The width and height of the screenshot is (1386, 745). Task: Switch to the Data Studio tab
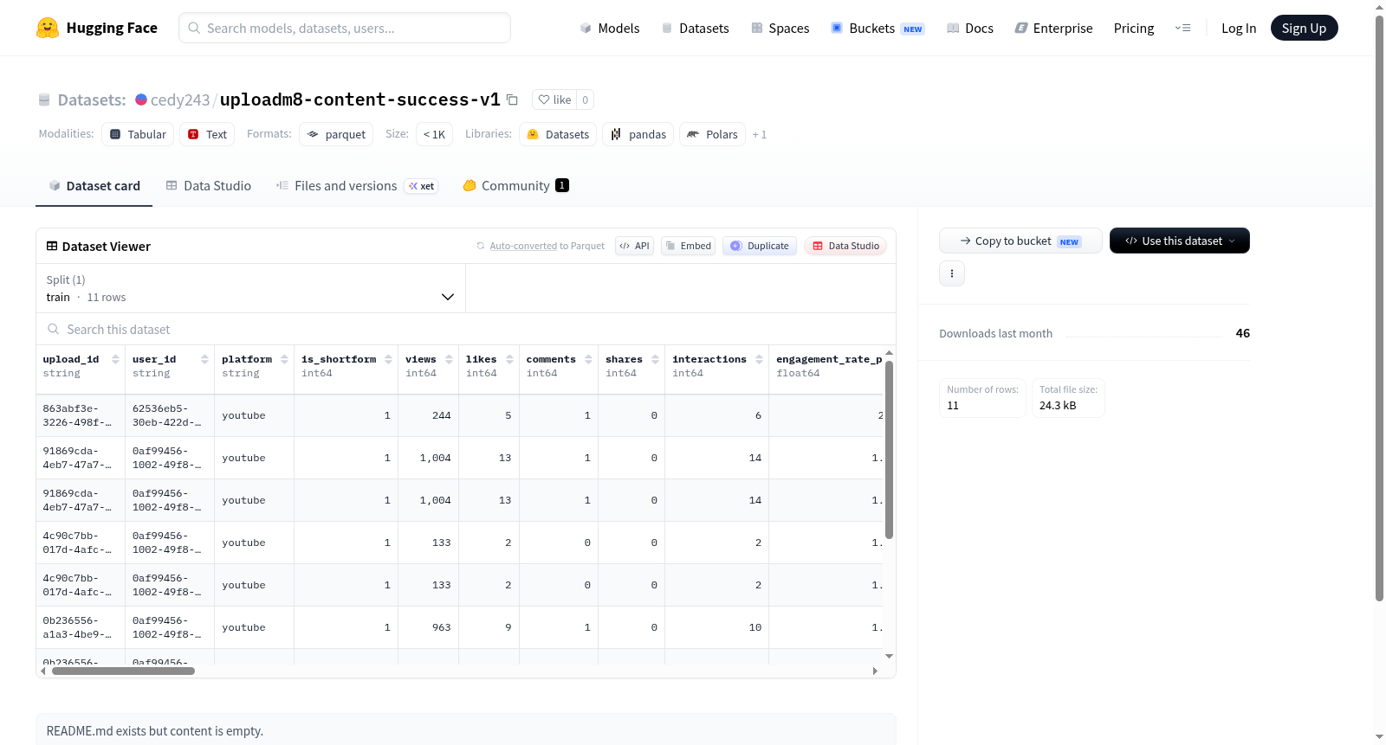[x=208, y=185]
